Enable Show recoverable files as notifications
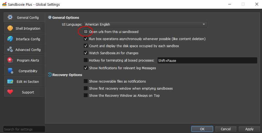Screen dimensions: 262x133 point(86,81)
